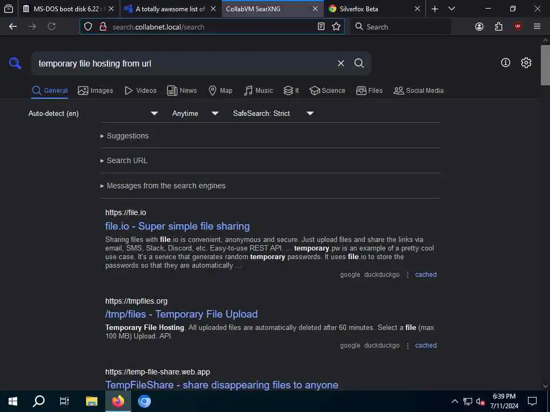Open a new tab
The height and width of the screenshot is (412, 550).
pos(435,9)
